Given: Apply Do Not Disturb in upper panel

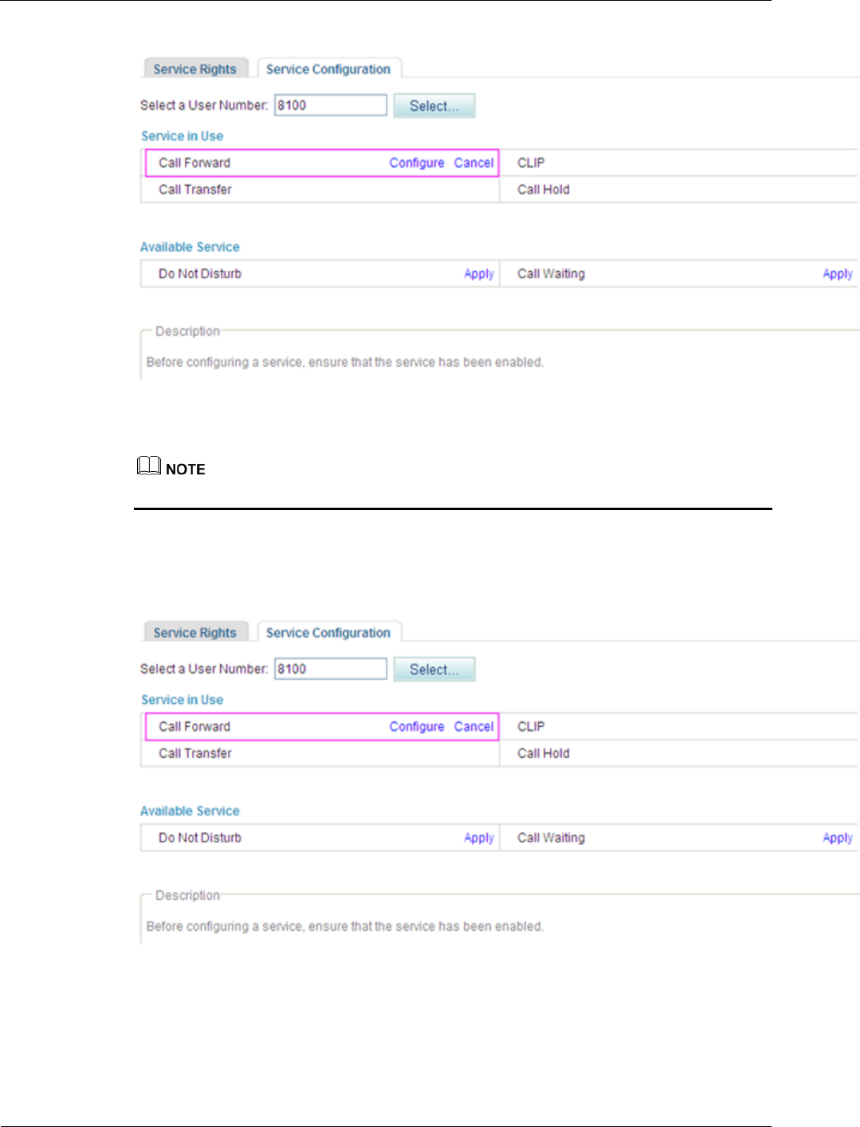Looking at the screenshot, I should click(479, 273).
